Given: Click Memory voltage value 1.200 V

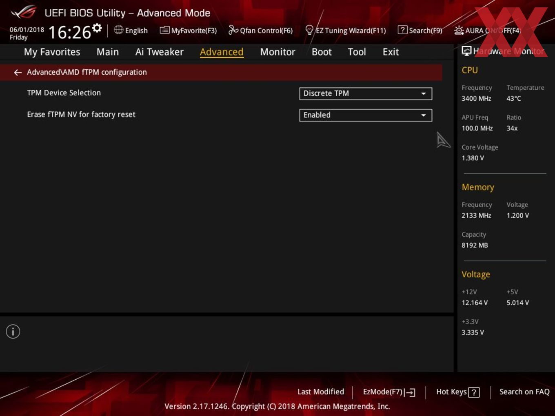Looking at the screenshot, I should pyautogui.click(x=517, y=216).
